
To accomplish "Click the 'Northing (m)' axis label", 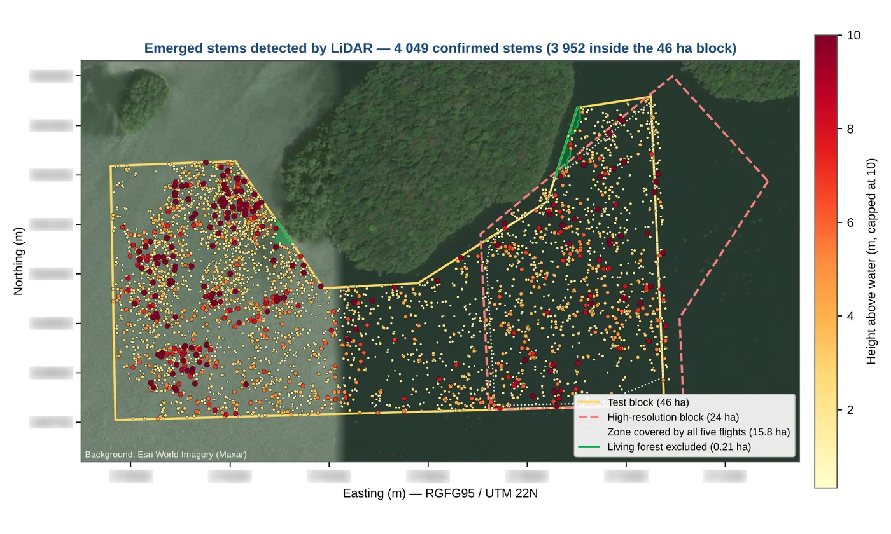I will tap(18, 261).
